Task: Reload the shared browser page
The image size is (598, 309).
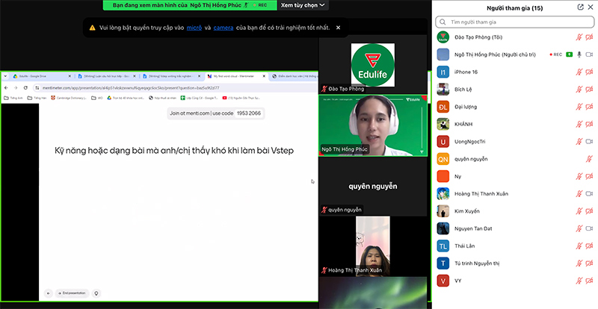Action: pyautogui.click(x=25, y=87)
